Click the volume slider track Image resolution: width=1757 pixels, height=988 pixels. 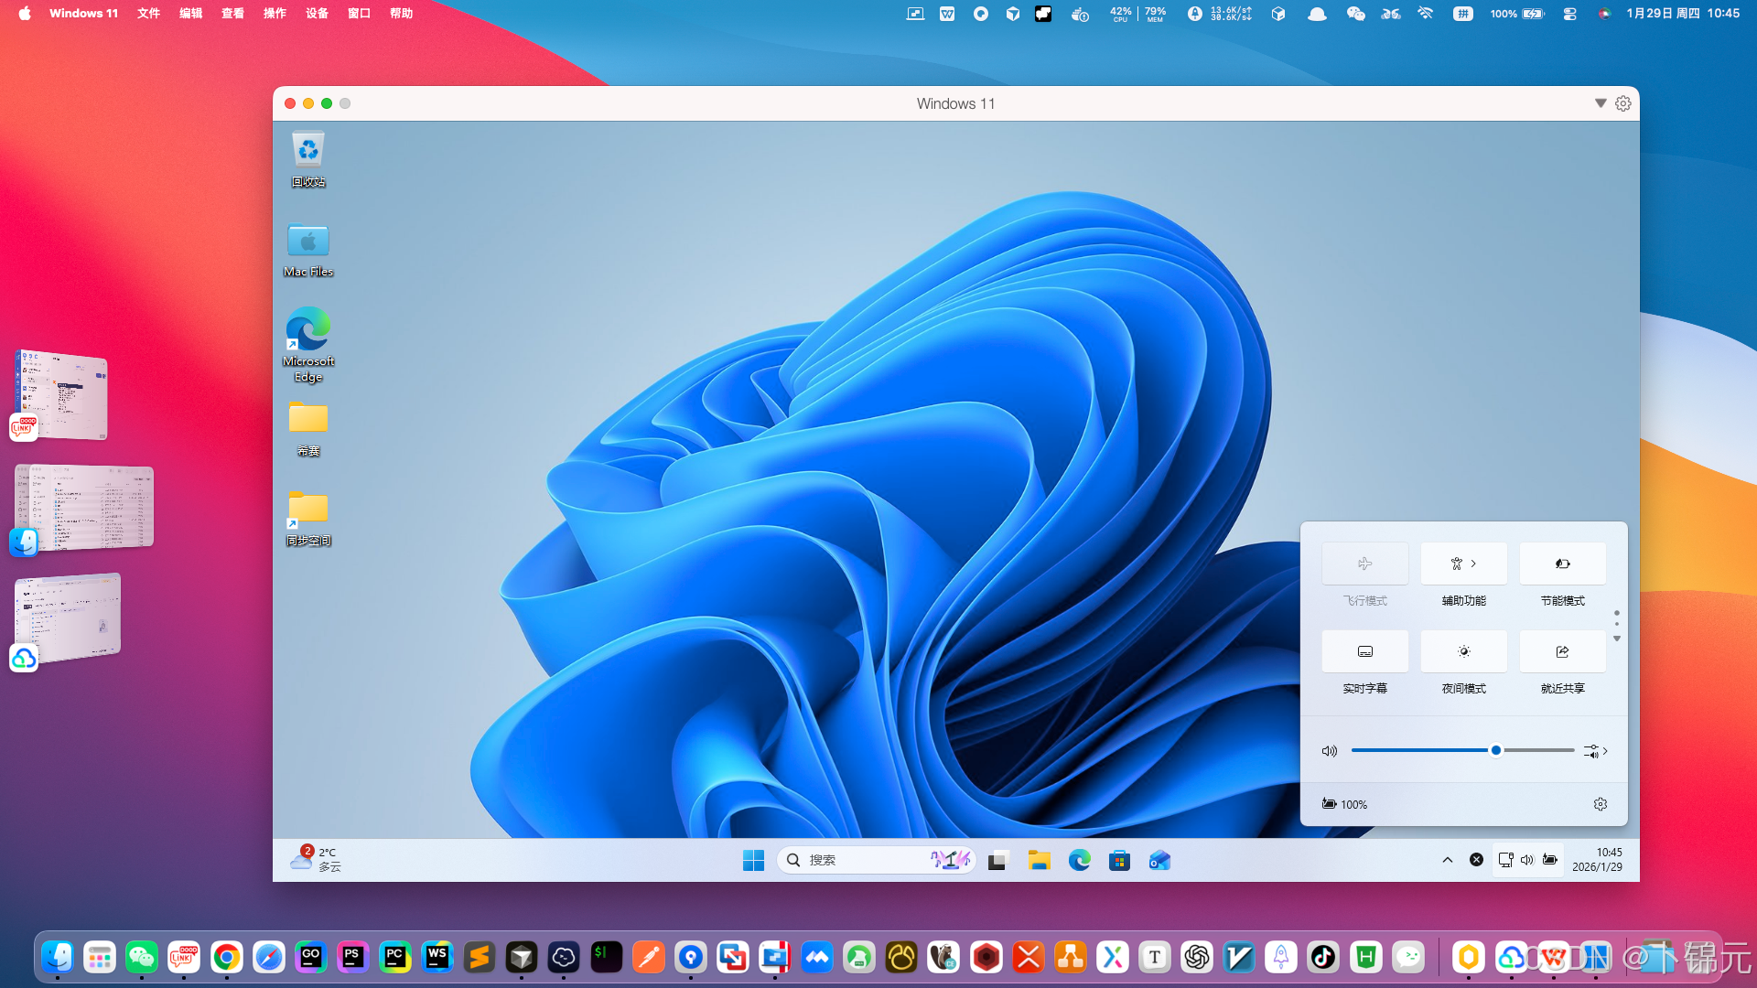click(x=1428, y=750)
